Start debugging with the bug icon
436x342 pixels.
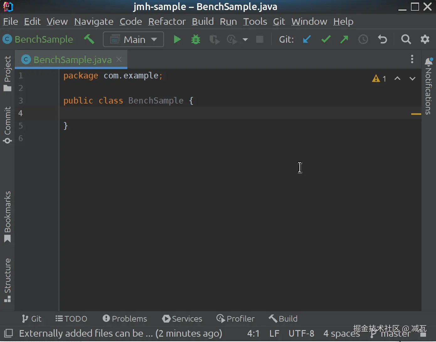point(196,39)
